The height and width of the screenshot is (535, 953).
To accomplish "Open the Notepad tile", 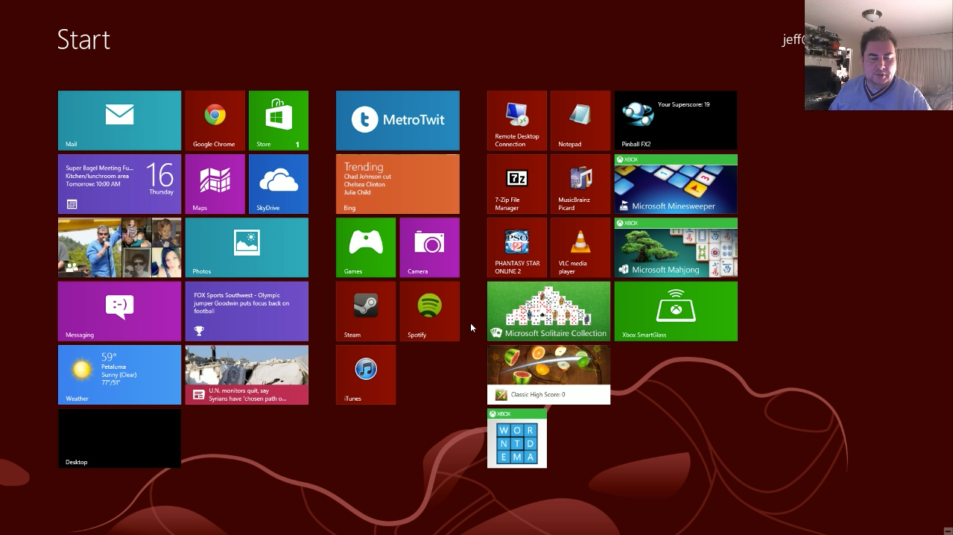I will 580,121.
